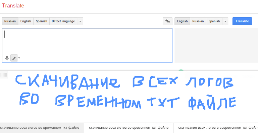Select English as the source language
The width and height of the screenshot is (258, 133).
26,21
